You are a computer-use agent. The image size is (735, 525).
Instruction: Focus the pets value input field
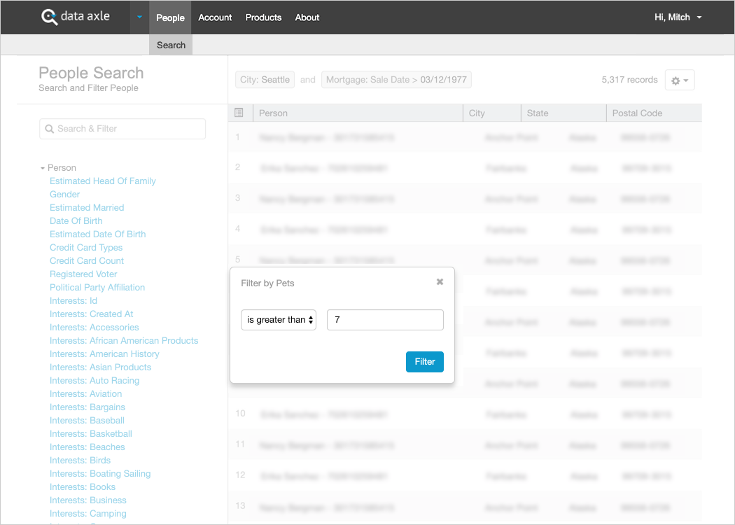pyautogui.click(x=385, y=320)
